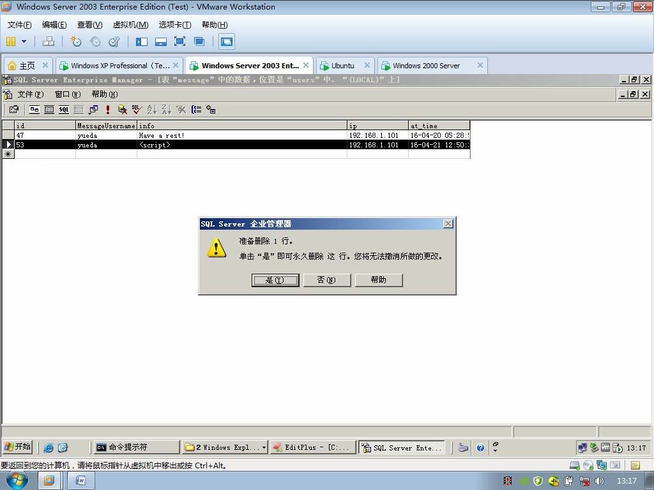Click the MessageUsername column header
The width and height of the screenshot is (654, 490).
coord(107,126)
